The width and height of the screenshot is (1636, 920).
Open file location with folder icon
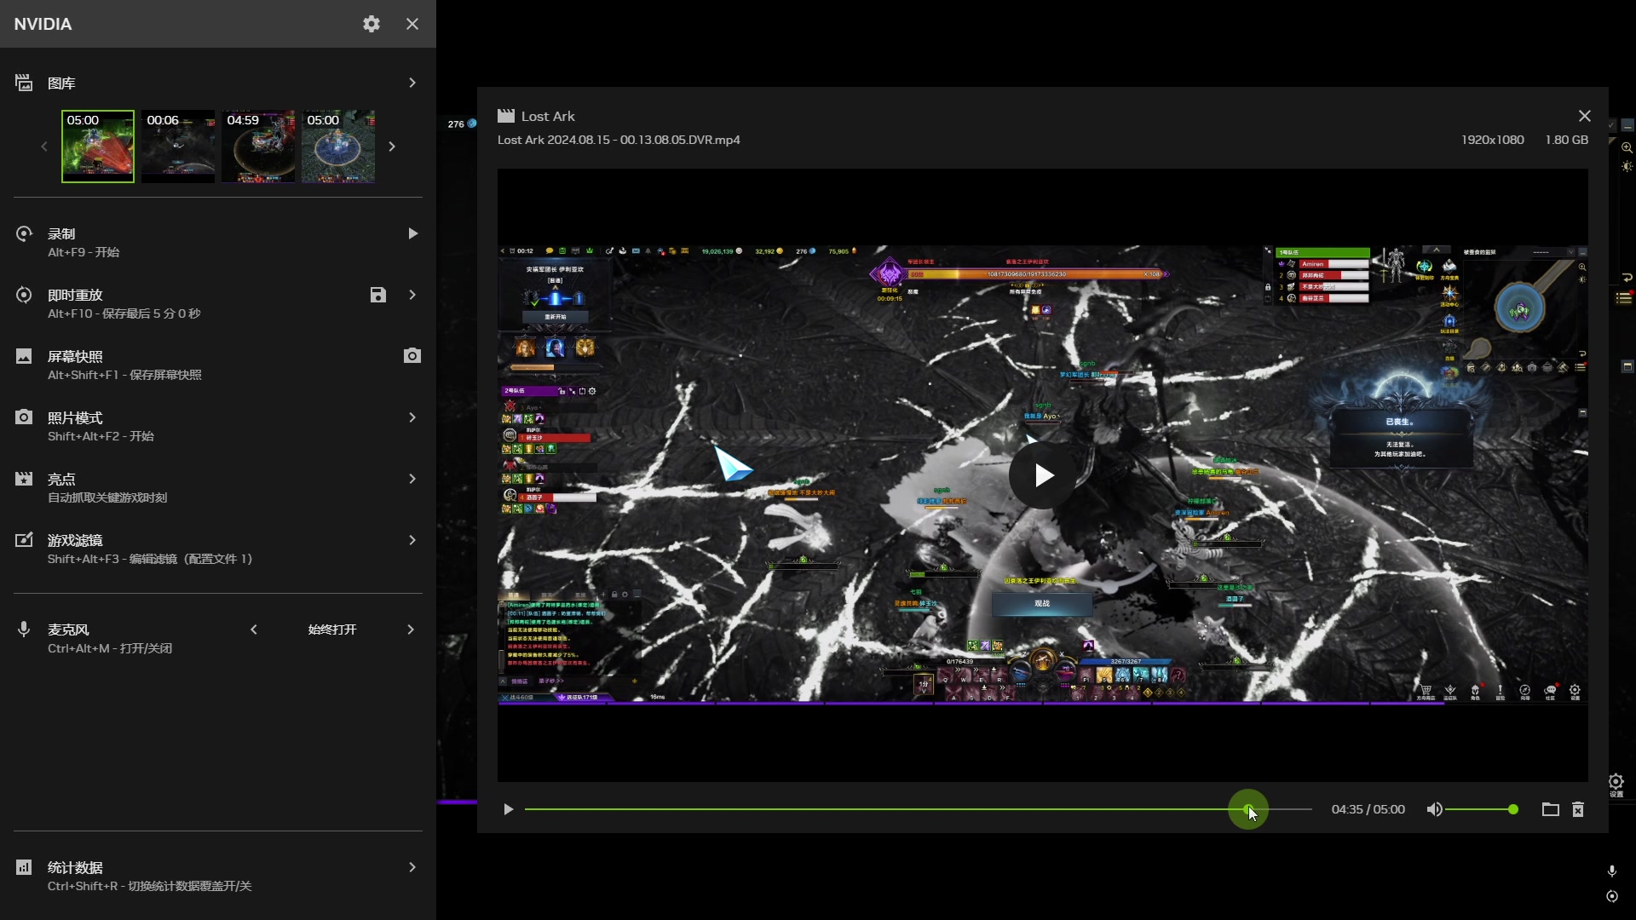click(x=1551, y=809)
